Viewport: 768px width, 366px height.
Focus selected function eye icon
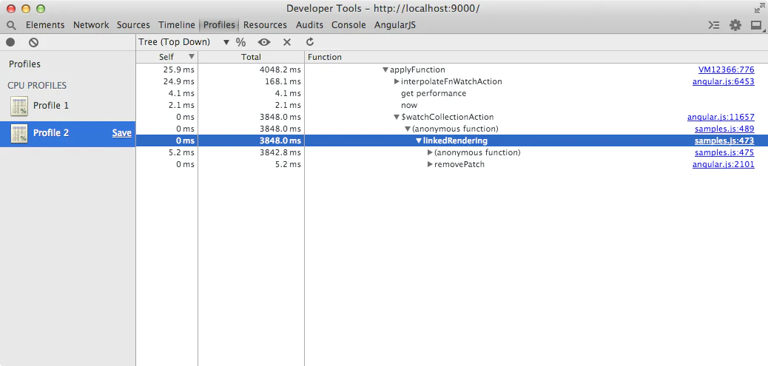264,43
